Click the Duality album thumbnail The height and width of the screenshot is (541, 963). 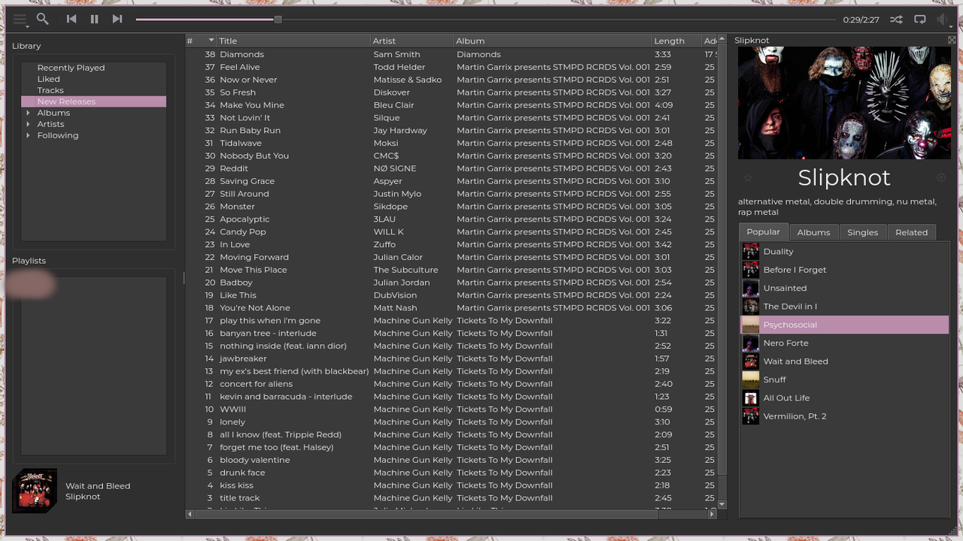751,252
